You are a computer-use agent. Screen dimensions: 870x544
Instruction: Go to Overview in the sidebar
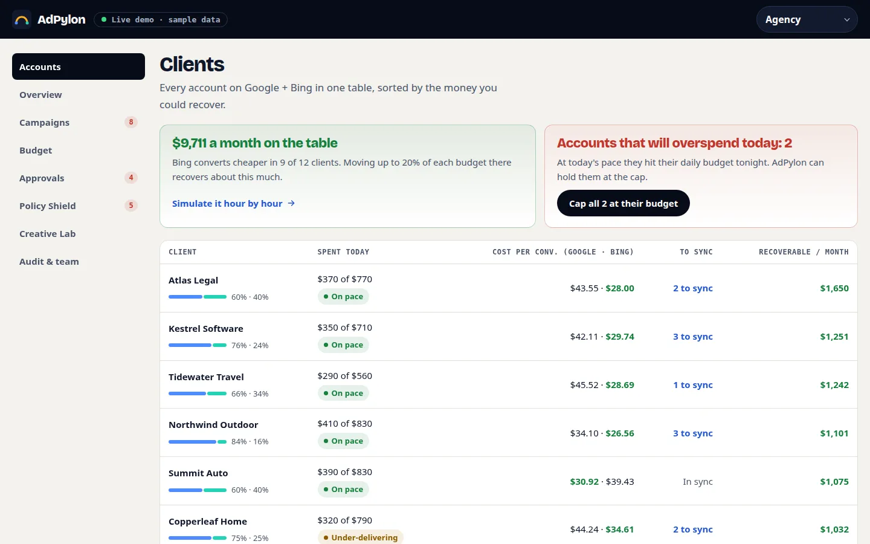coord(79,94)
